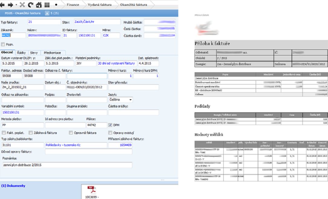The width and height of the screenshot is (328, 199).
Task: Expand the header dropdown next to 5 (25)
Action: 47,13
